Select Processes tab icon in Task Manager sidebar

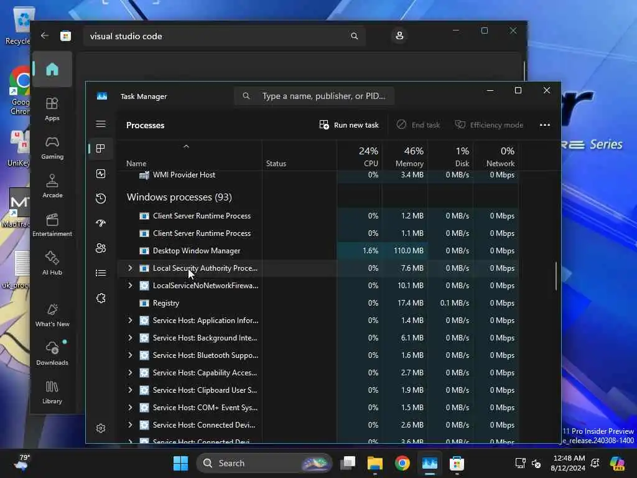pyautogui.click(x=101, y=149)
